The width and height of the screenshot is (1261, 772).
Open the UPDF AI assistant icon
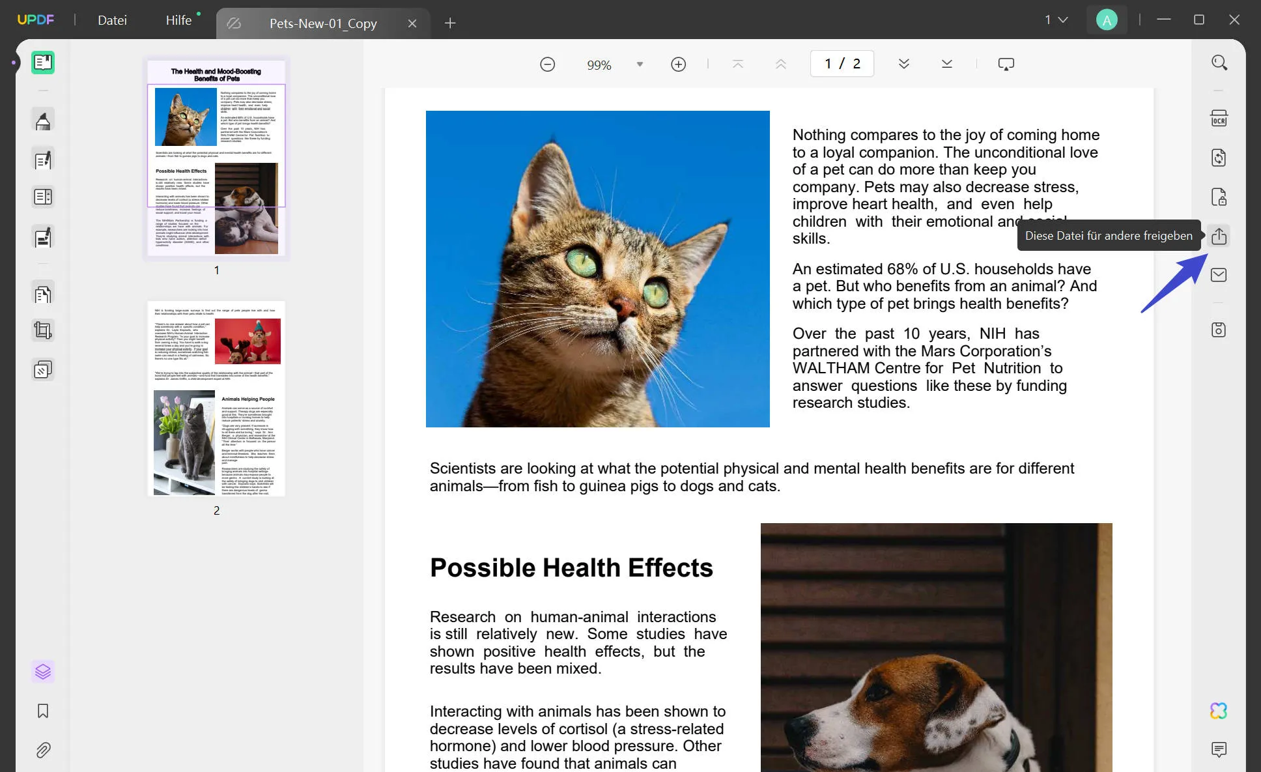tap(1219, 711)
